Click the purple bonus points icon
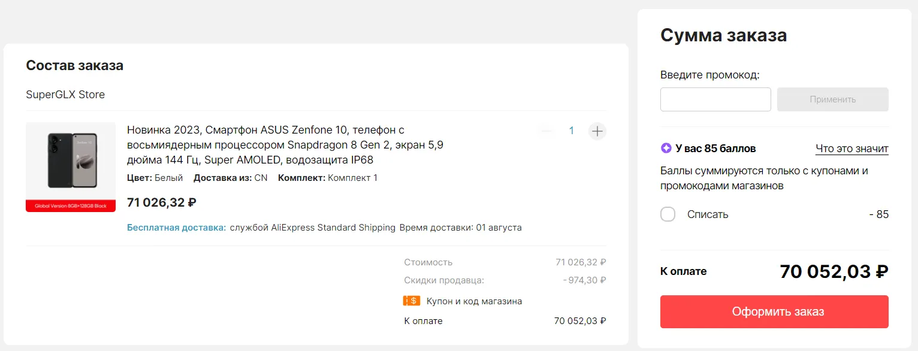The image size is (918, 351). [x=666, y=149]
